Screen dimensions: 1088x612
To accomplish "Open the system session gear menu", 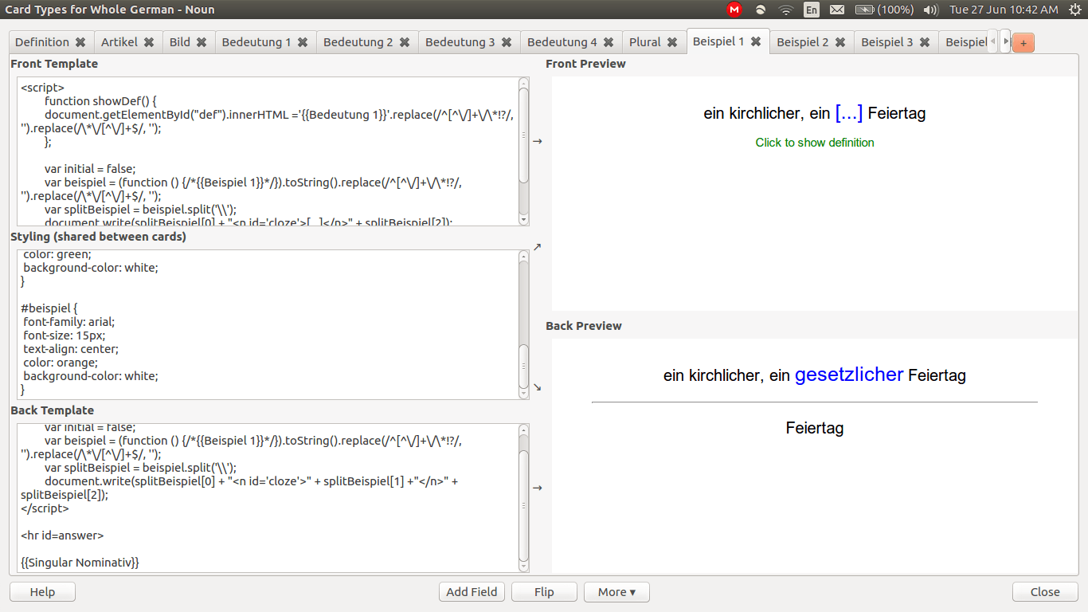I will 1074,10.
